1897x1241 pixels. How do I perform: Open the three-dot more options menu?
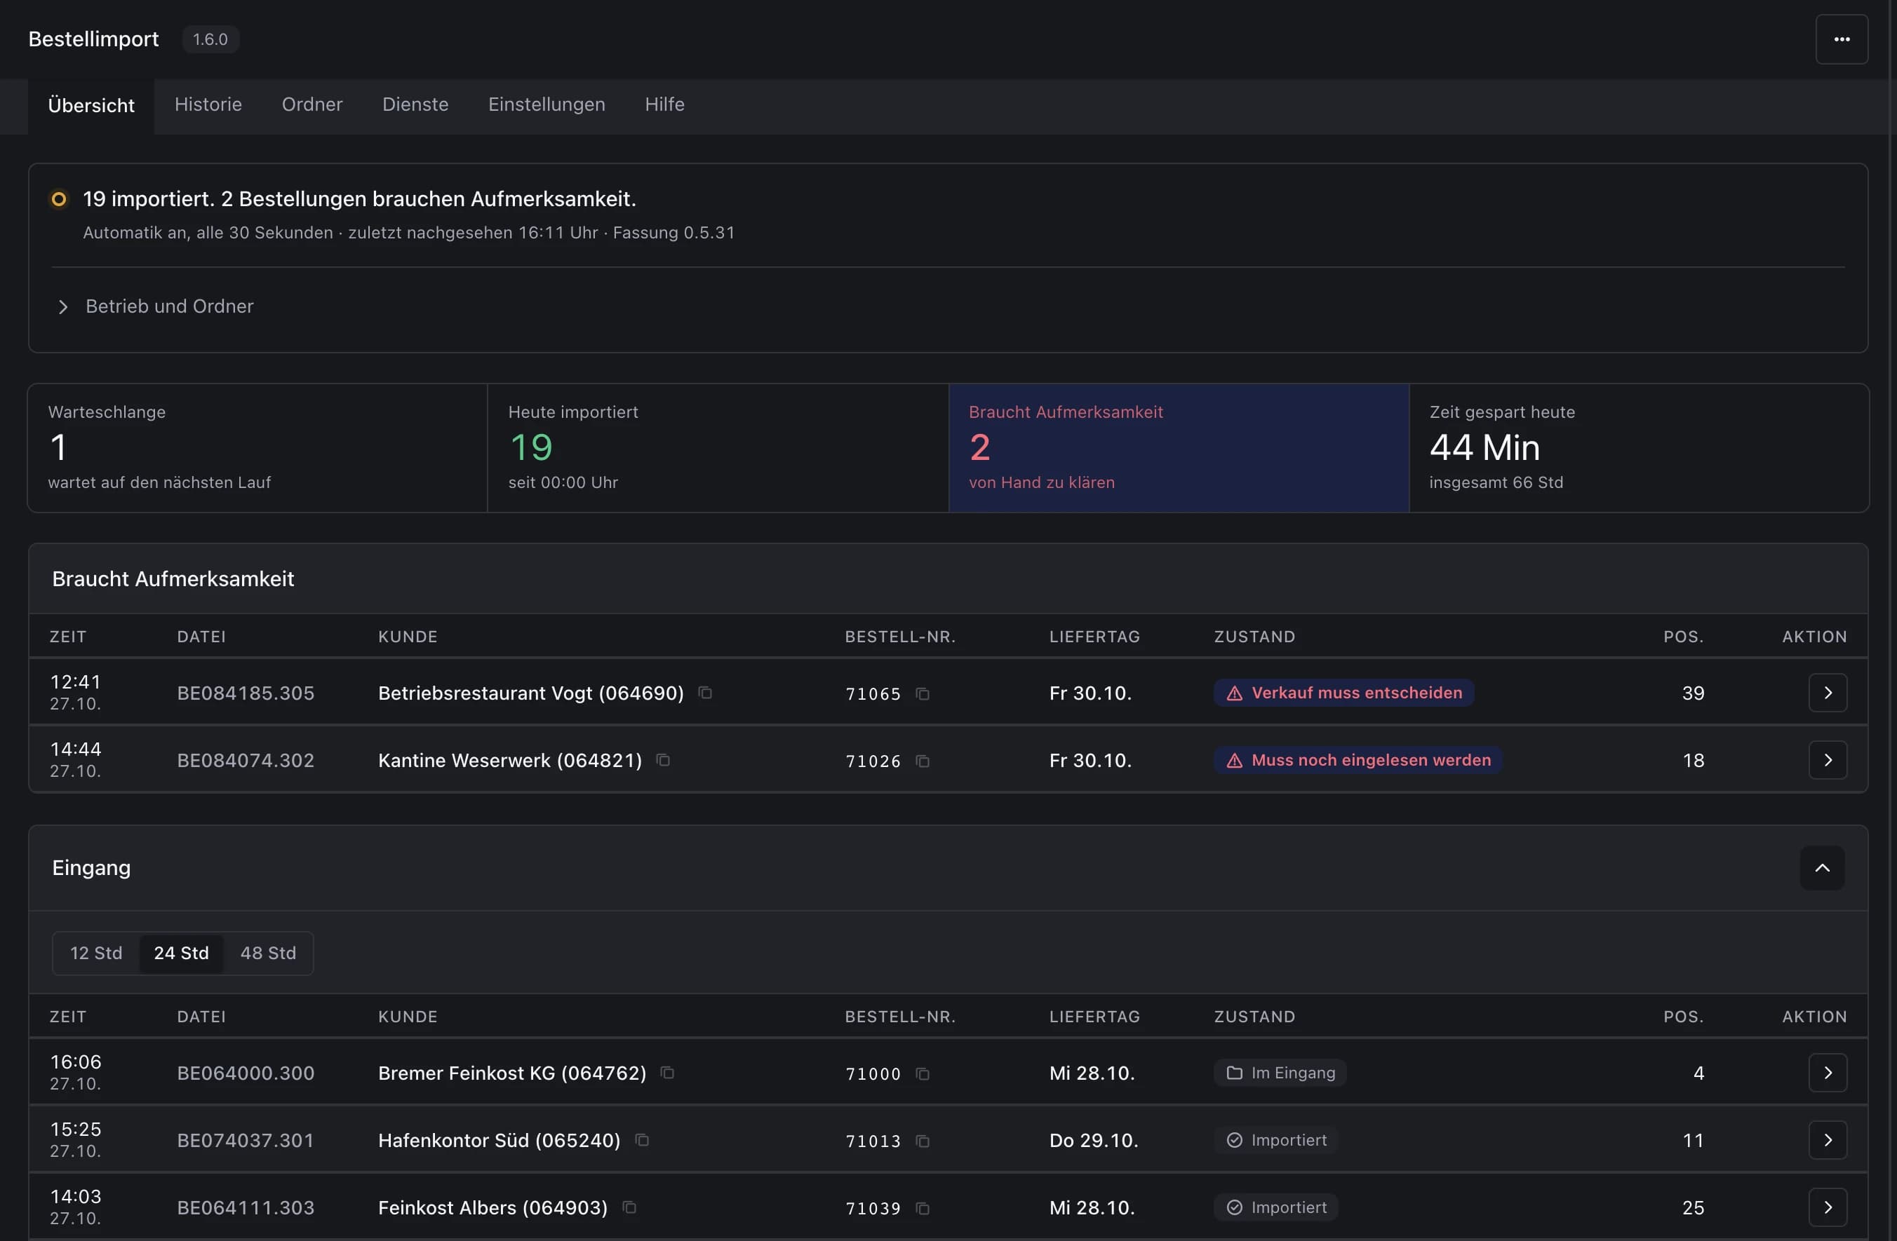point(1841,39)
